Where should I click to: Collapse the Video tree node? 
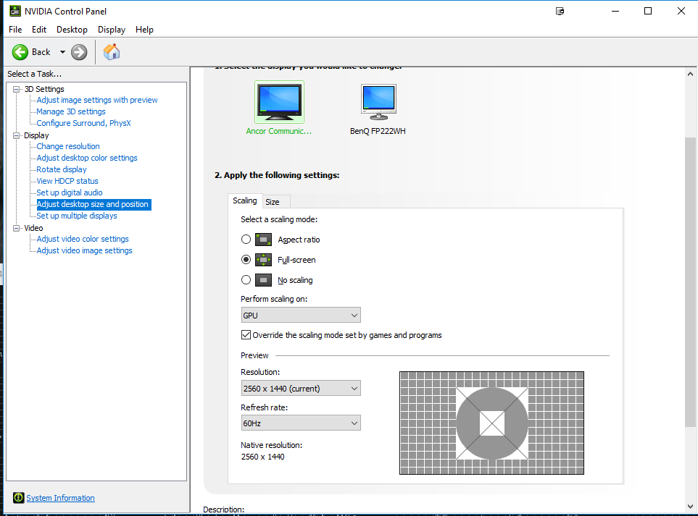click(17, 228)
